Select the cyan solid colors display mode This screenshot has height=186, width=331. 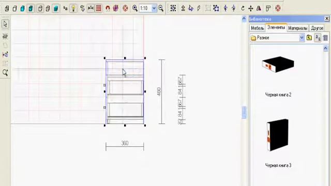click(22, 8)
